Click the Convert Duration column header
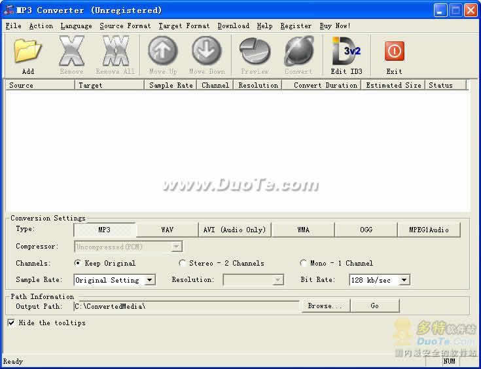This screenshot has height=369, width=481. pos(321,85)
